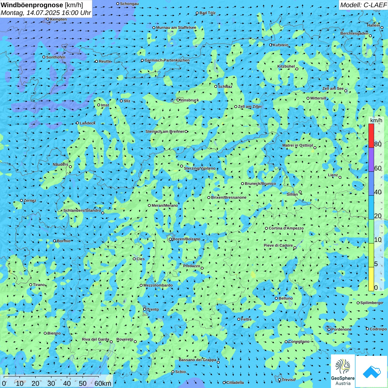Click the Bormio city marker
This screenshot has height=388, width=388.
tap(55, 241)
